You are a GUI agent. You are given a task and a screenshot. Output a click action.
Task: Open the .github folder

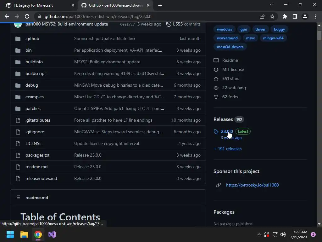[x=32, y=38]
